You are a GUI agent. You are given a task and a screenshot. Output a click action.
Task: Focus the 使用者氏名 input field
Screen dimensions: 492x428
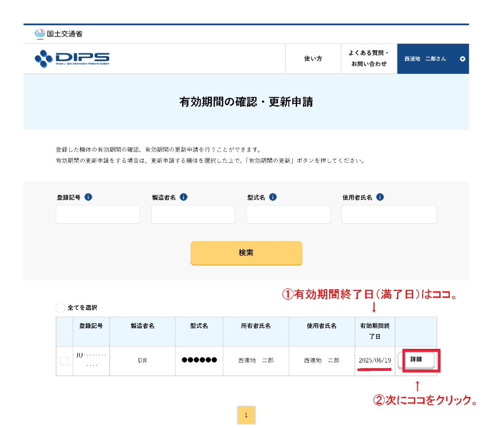pos(389,214)
